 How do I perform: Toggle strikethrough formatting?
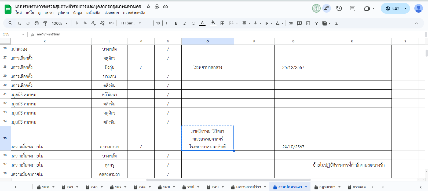coord(193,23)
